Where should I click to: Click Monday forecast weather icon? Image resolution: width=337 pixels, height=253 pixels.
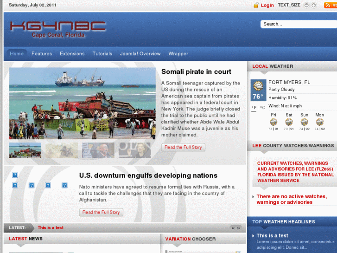[320, 122]
